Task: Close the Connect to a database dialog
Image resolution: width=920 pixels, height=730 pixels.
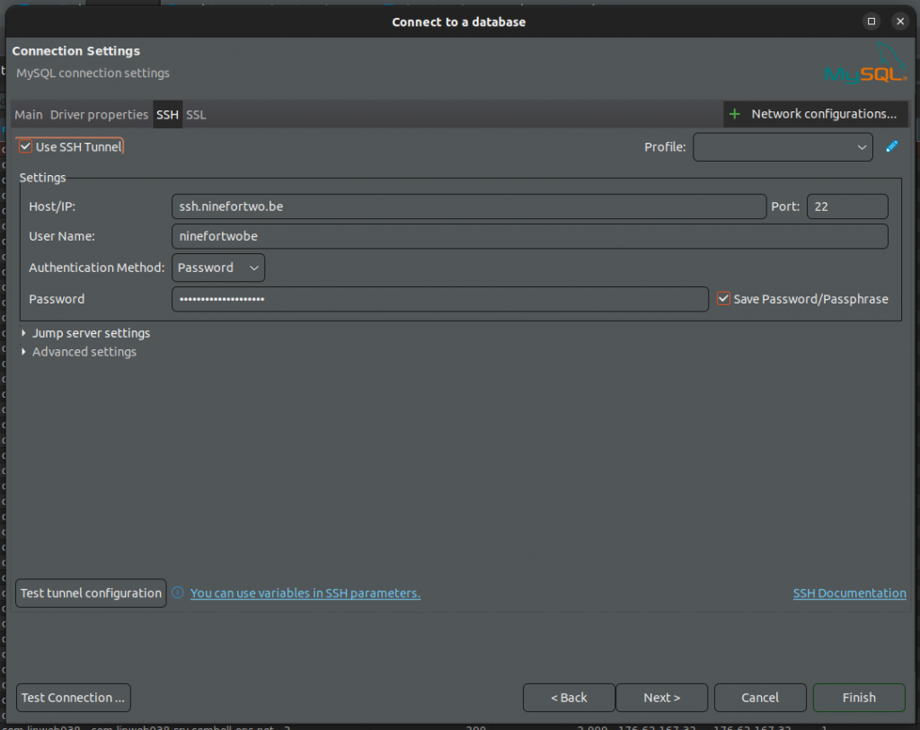Action: click(900, 22)
